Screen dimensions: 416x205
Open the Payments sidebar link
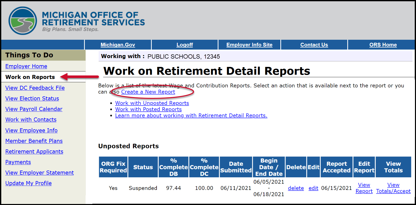click(x=18, y=162)
